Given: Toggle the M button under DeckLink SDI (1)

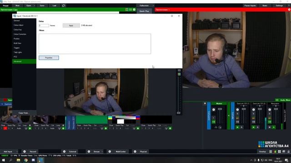Looking at the screenshot, I should click(x=237, y=127).
